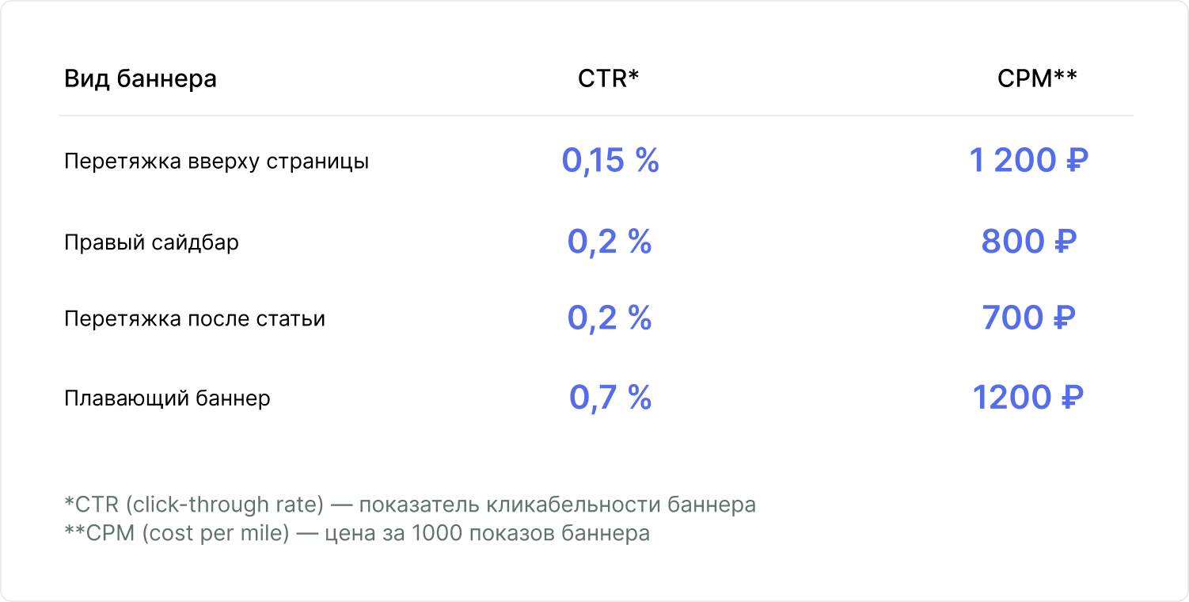
Task: Click the CTR* column header
Action: [x=609, y=78]
